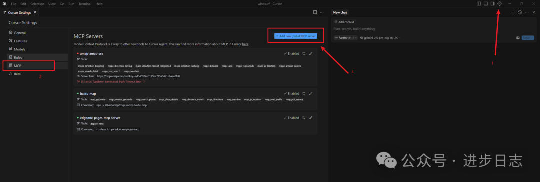Open the Agent mode dropdown
The width and height of the screenshot is (540, 182).
point(346,38)
